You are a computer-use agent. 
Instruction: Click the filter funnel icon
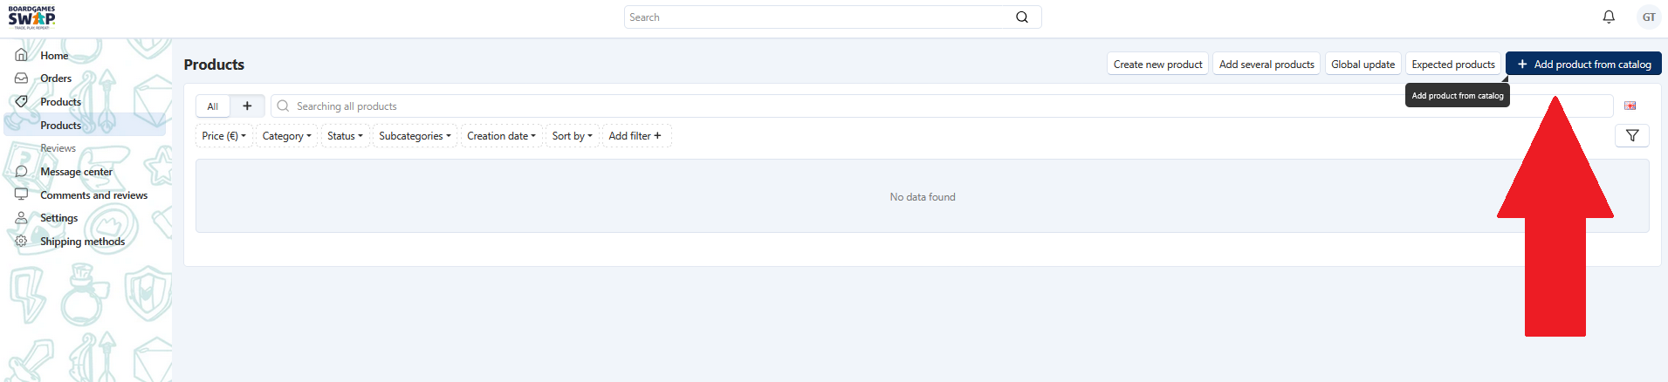pyautogui.click(x=1631, y=135)
